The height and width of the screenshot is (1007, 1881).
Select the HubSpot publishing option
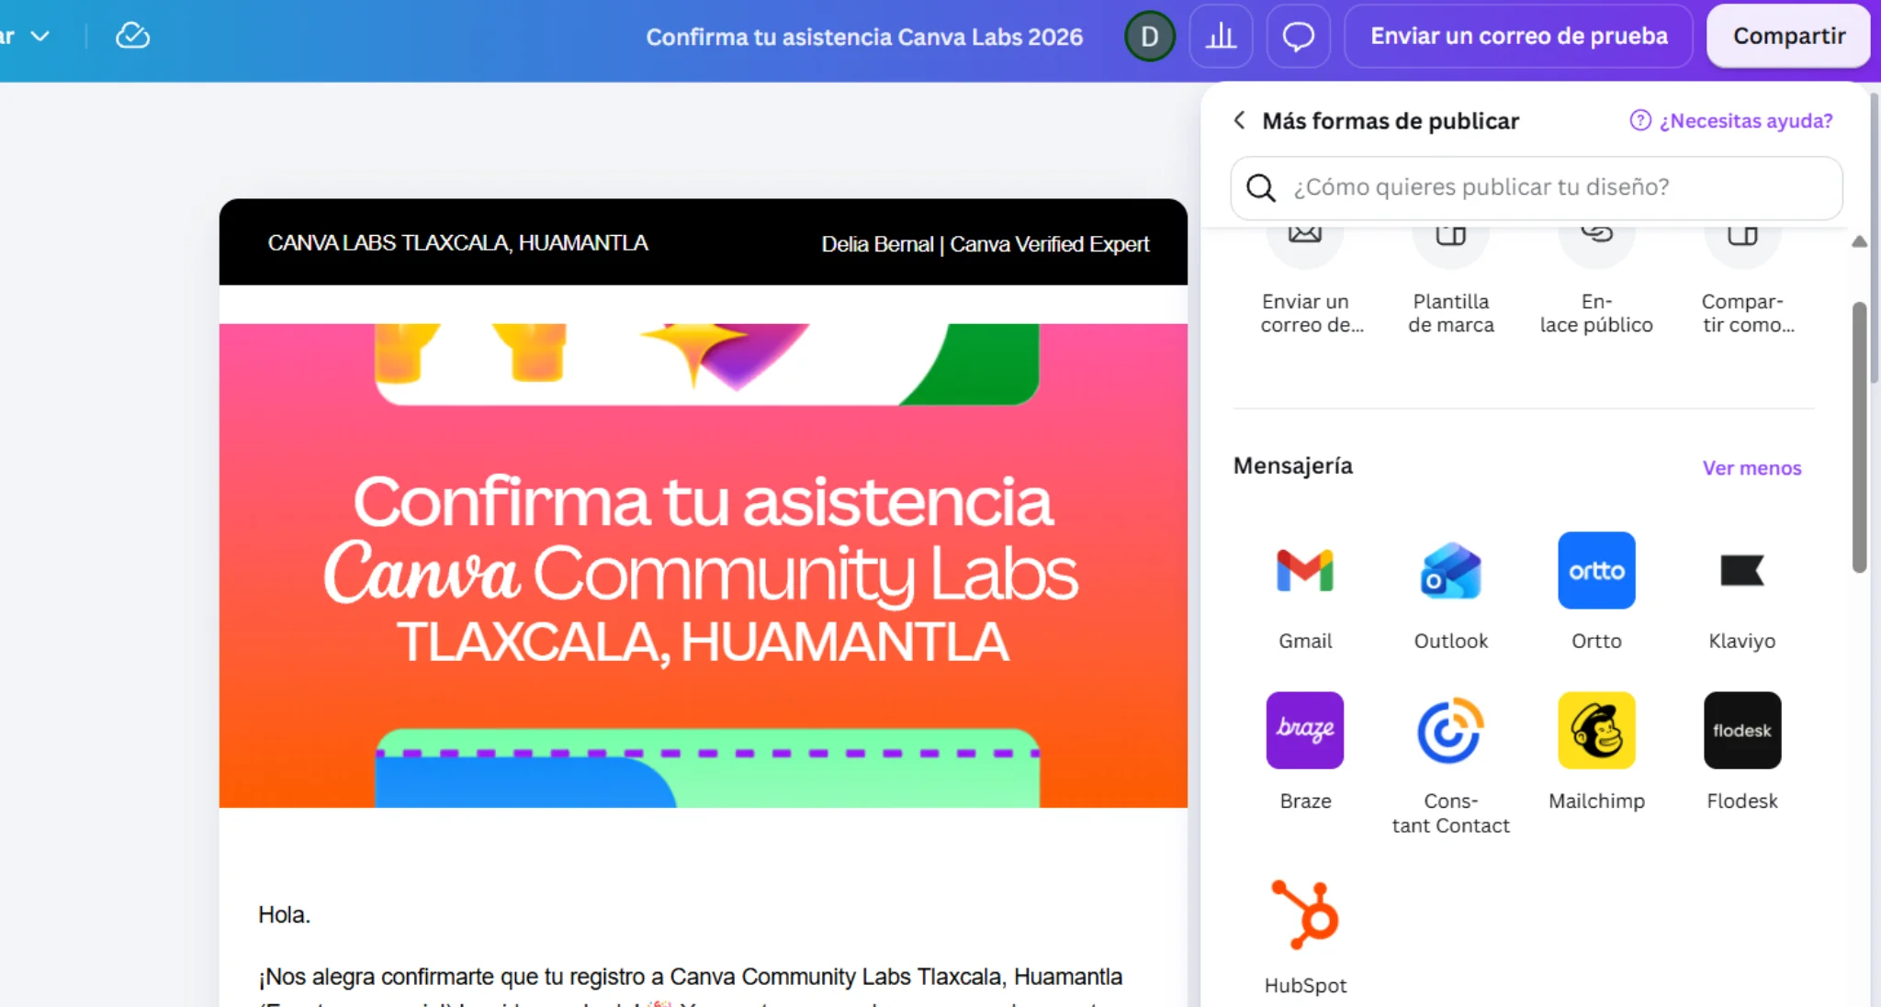pyautogui.click(x=1304, y=914)
